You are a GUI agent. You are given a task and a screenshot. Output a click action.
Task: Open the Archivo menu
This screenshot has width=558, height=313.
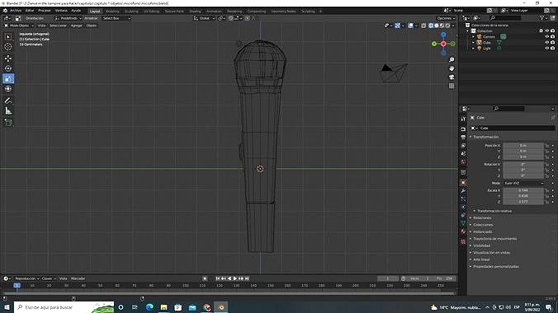[x=16, y=11]
